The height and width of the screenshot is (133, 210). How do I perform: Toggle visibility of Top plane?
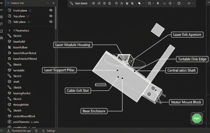51,16
